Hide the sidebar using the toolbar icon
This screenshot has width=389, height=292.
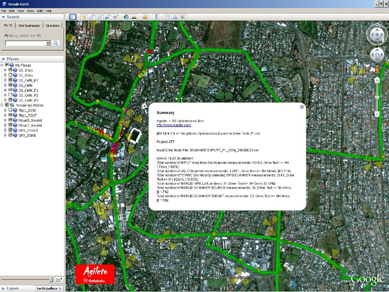(73, 17)
